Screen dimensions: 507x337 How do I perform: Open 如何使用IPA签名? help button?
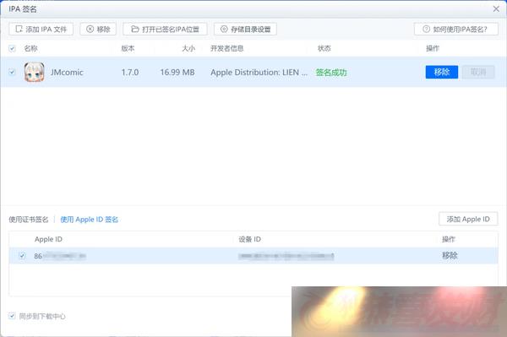456,29
